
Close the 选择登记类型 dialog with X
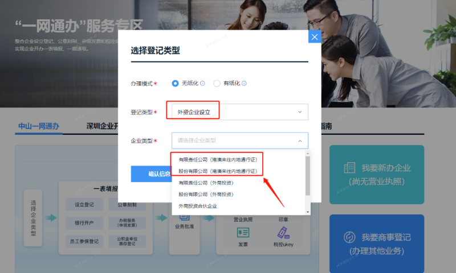pyautogui.click(x=315, y=37)
